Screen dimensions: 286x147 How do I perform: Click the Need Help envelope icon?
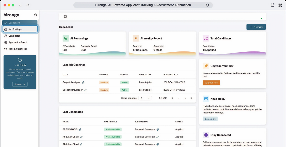(206, 99)
